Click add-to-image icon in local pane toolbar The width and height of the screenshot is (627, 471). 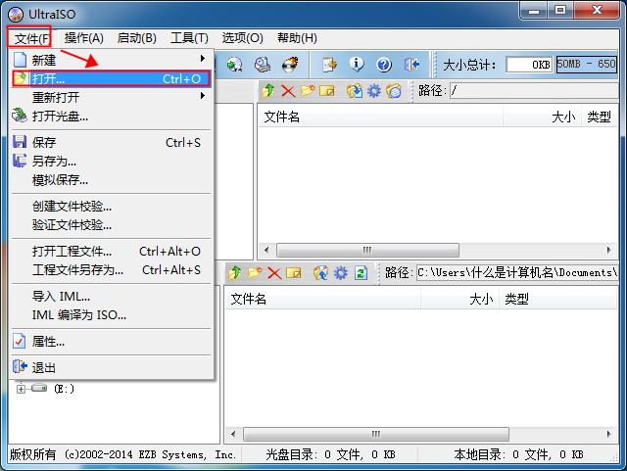click(x=320, y=273)
